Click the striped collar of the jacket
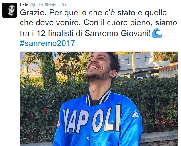The image size is (181, 146). click(98, 98)
